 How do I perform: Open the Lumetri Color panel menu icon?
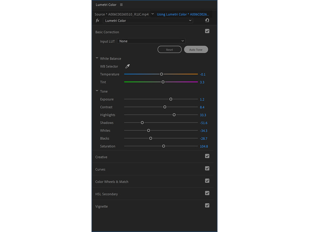click(x=121, y=5)
